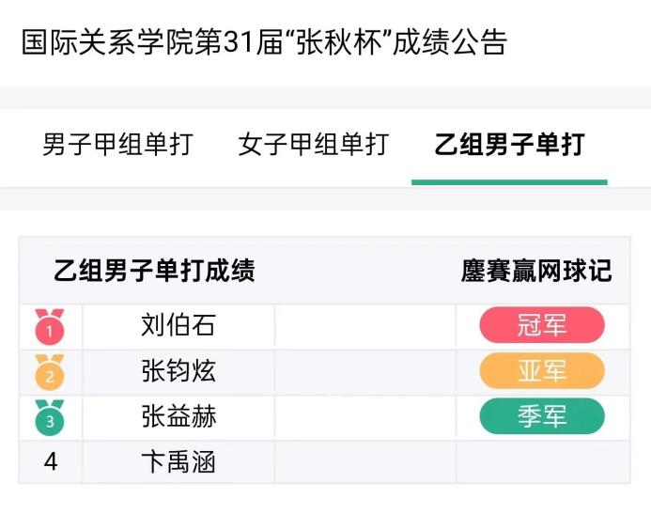This screenshot has height=530, width=651.
Task: Click the orange 亚军 badge
Action: [x=542, y=371]
